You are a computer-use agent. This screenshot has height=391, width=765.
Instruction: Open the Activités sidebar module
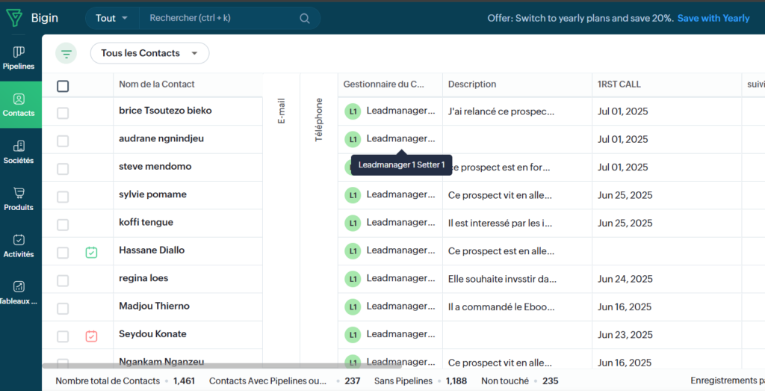click(19, 246)
